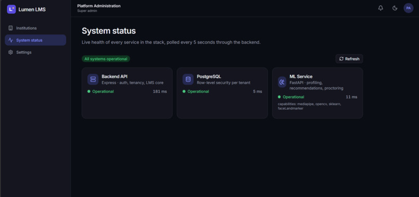This screenshot has width=419, height=197.
Task: Click Operational status in PostgreSQL card
Action: (195, 91)
